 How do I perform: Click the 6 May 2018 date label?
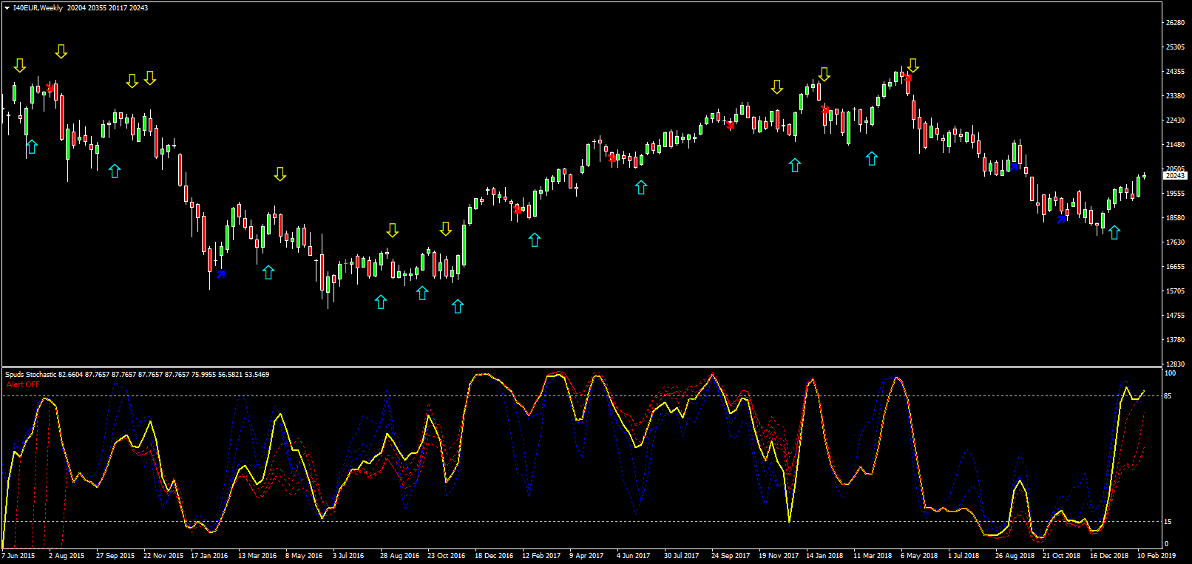[x=919, y=556]
